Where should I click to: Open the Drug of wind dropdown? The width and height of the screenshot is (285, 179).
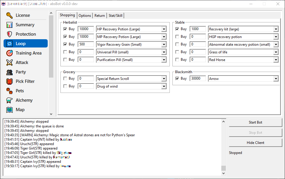pos(164,86)
